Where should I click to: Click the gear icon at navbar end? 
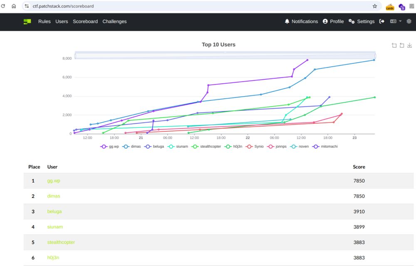409,22
